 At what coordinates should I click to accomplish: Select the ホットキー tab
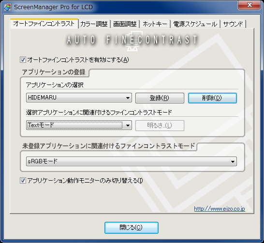[x=155, y=24]
